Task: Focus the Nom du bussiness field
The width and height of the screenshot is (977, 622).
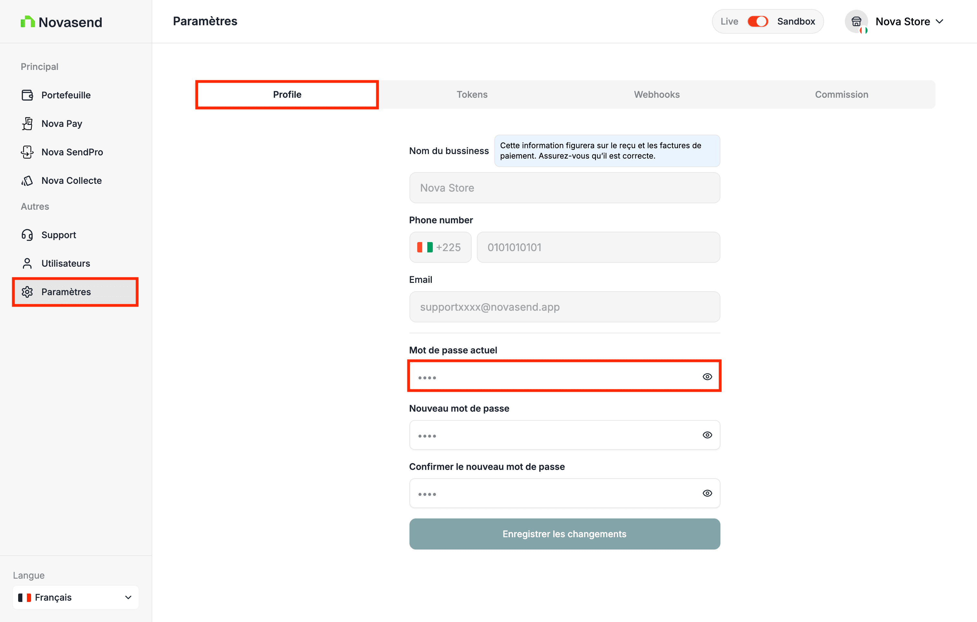Action: (565, 188)
